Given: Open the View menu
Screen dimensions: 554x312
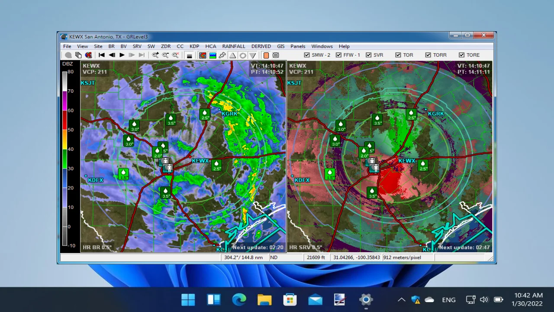Looking at the screenshot, I should [x=82, y=46].
